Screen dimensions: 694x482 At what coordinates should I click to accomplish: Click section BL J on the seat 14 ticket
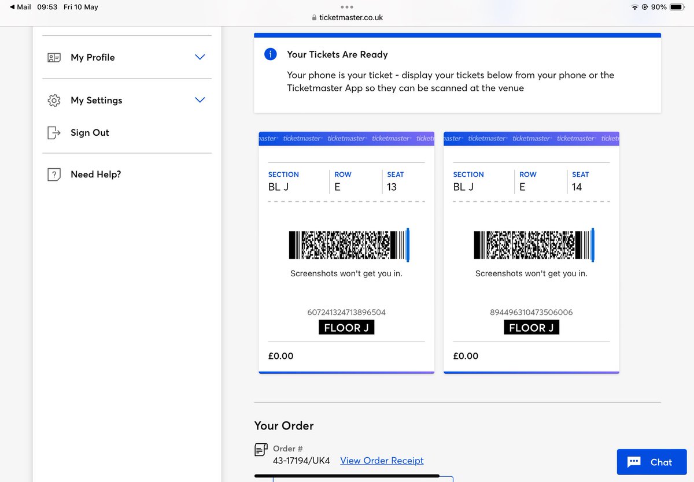[464, 187]
